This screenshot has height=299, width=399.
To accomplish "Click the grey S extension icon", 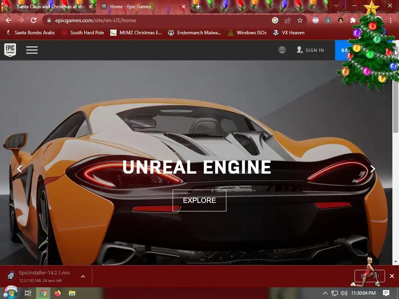I will (328, 20).
